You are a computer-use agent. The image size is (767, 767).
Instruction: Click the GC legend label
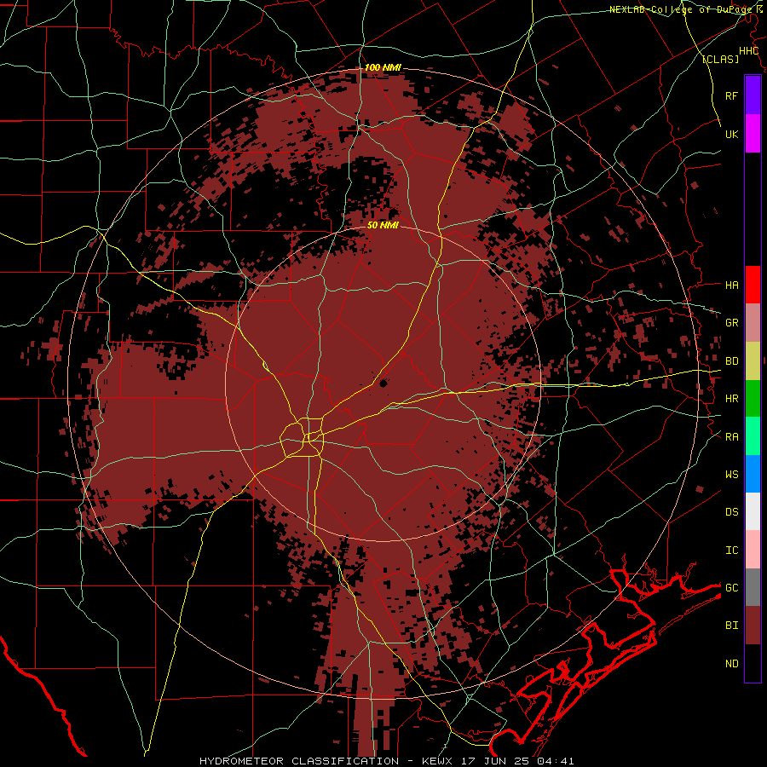tap(731, 588)
